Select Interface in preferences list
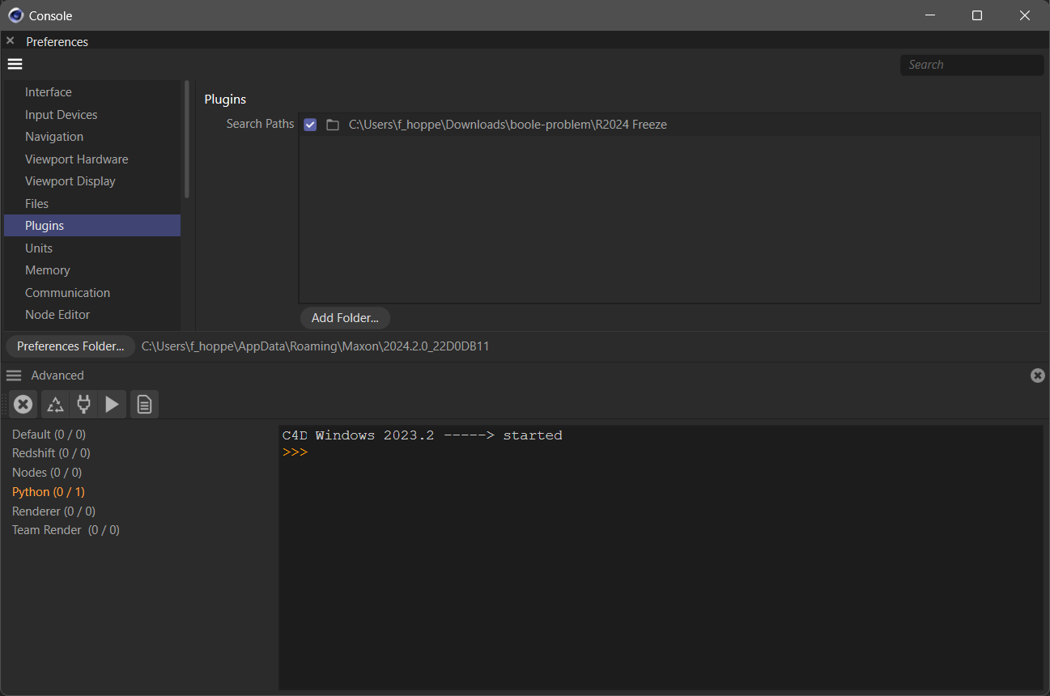Viewport: 1050px width, 696px height. pos(92,92)
